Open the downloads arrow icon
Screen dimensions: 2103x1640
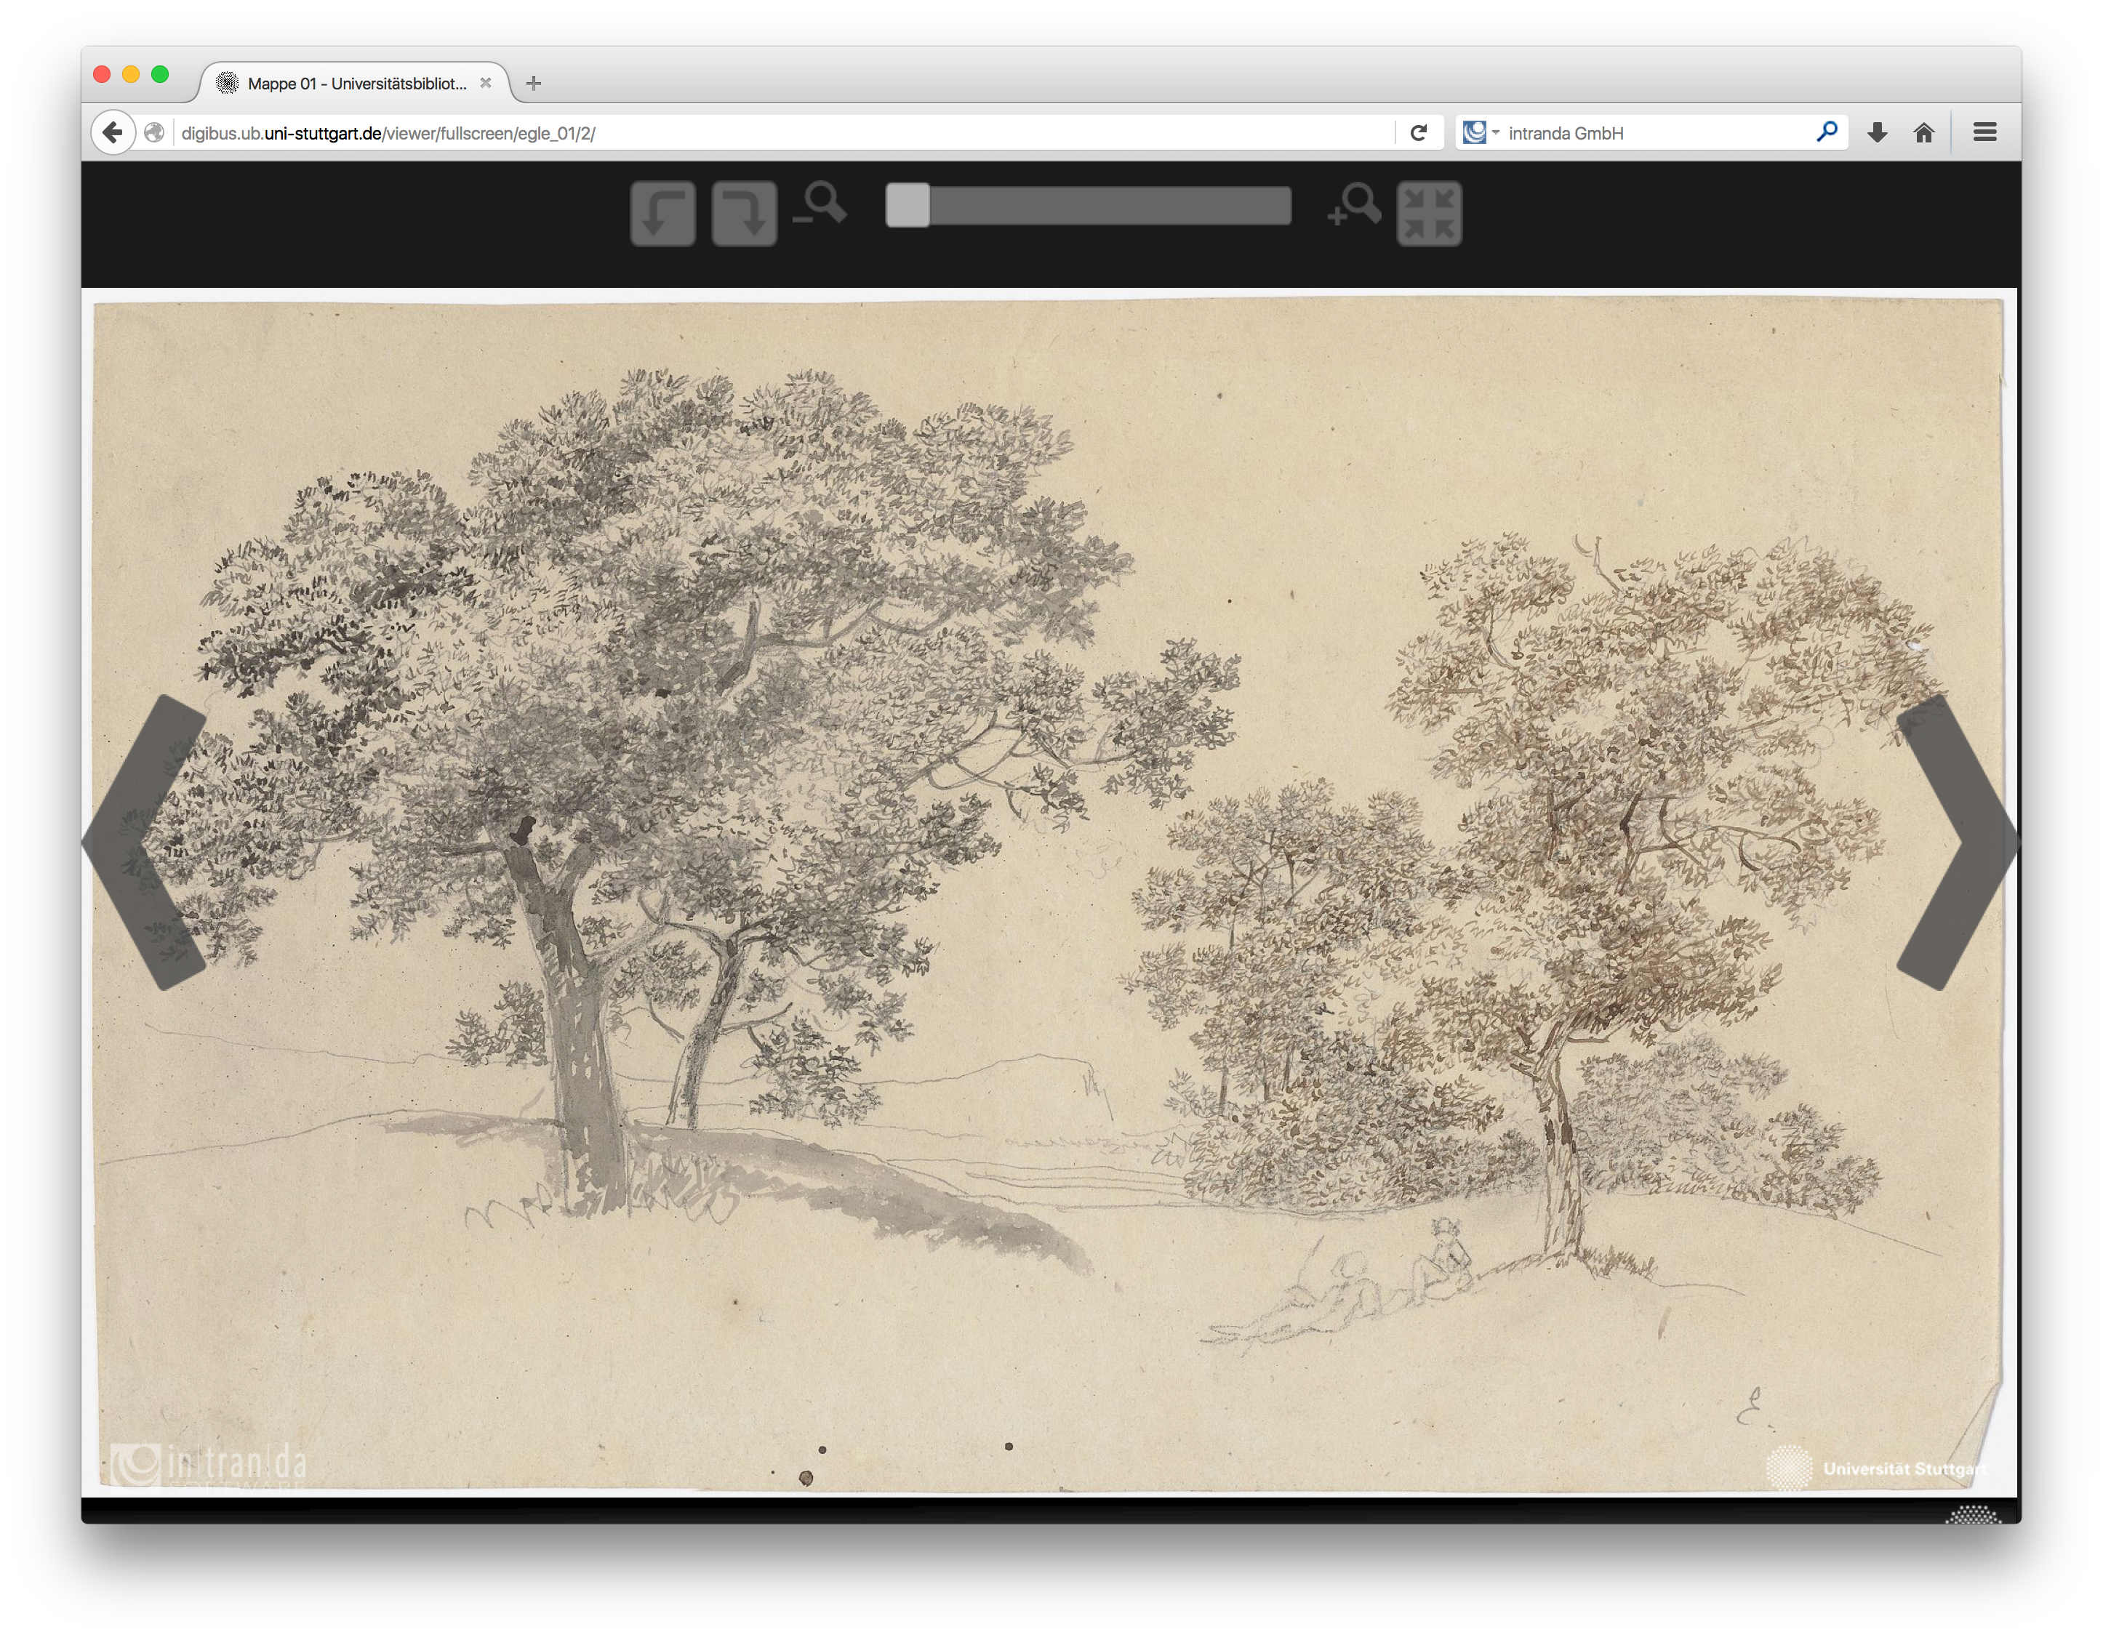1878,133
